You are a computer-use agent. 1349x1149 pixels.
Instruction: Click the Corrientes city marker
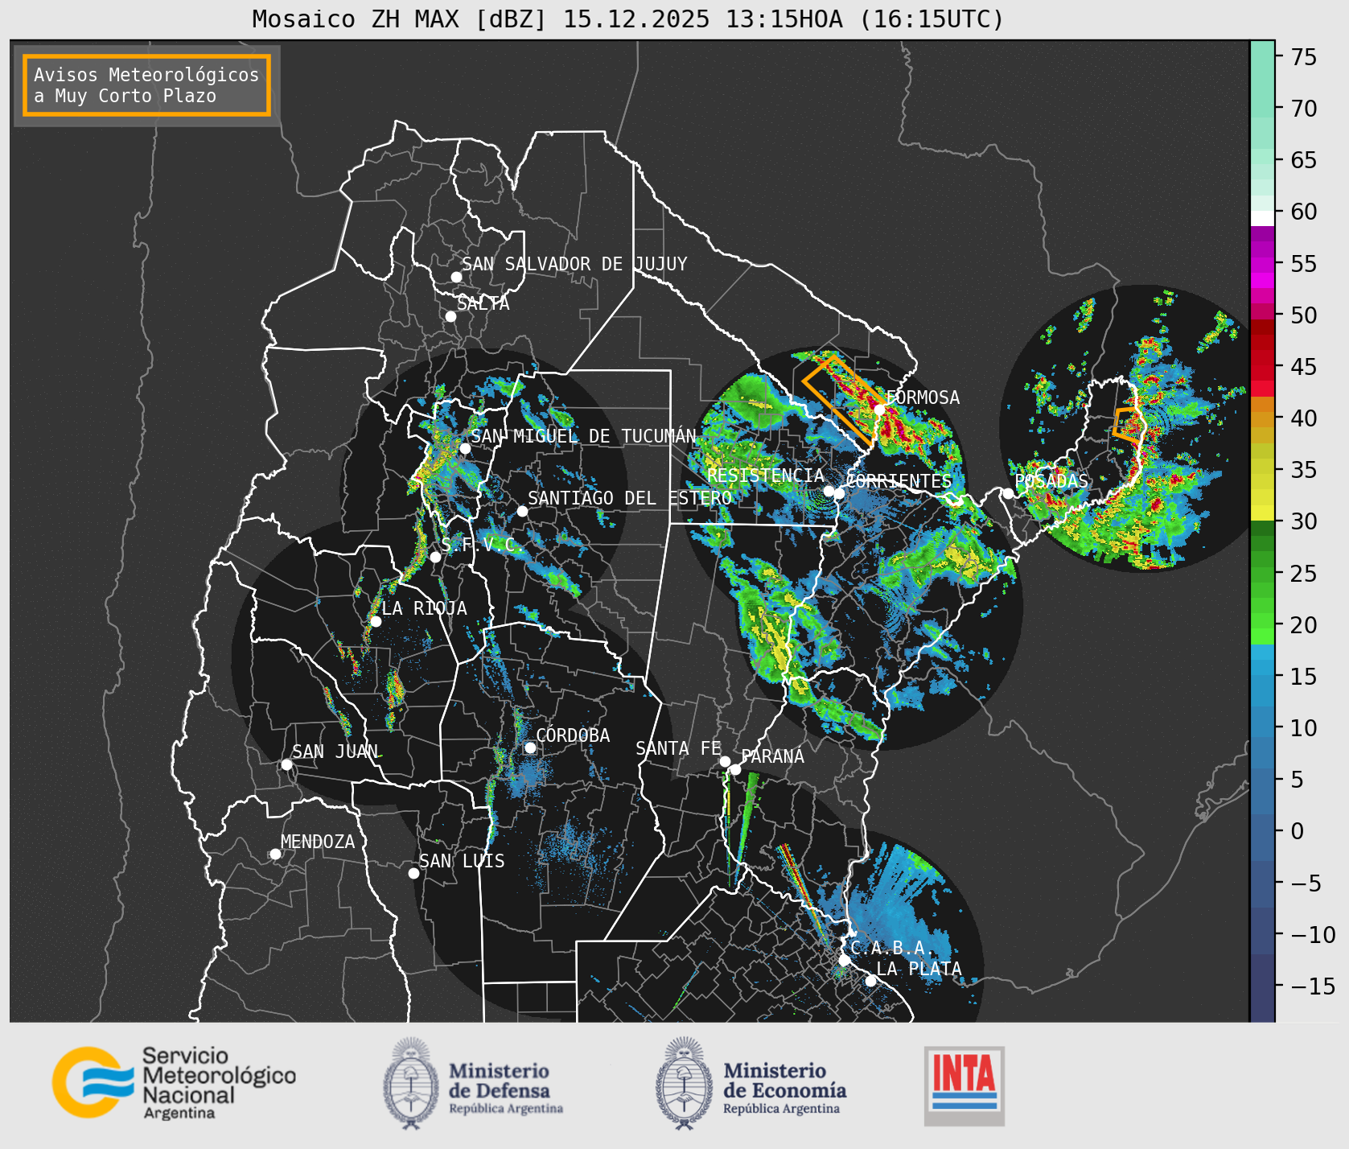(x=839, y=493)
